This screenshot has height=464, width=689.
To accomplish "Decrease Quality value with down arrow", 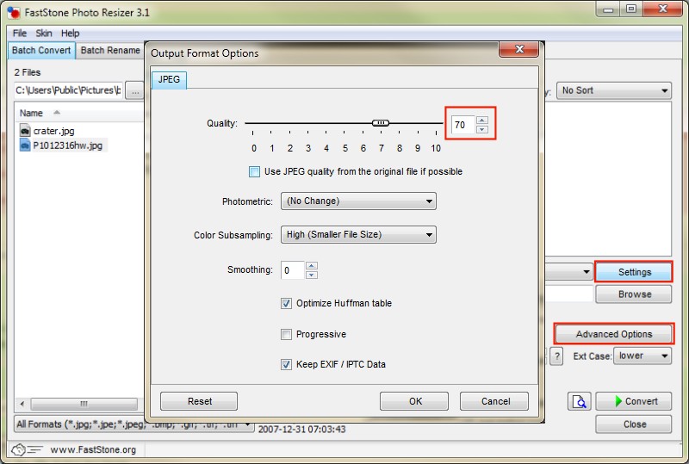I will tap(482, 129).
